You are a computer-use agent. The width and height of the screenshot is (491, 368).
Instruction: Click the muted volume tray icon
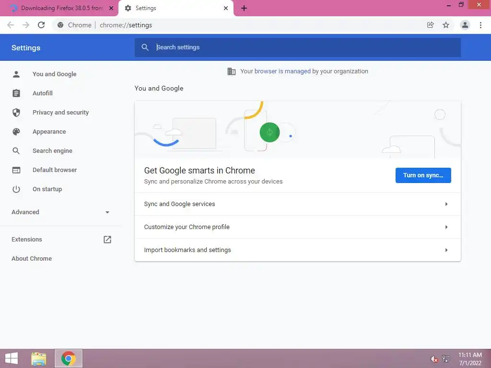coord(434,359)
